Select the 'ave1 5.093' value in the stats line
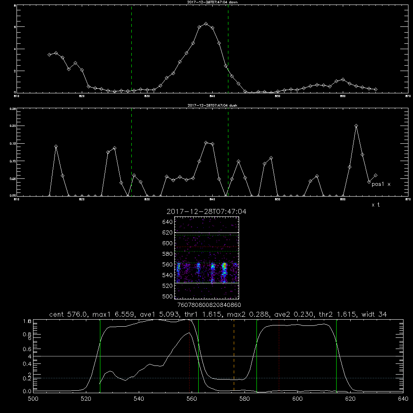The width and height of the screenshot is (413, 413). pos(159,314)
